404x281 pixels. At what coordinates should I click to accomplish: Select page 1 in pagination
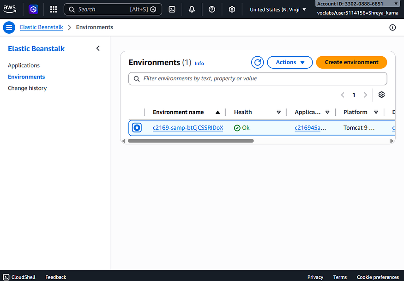tap(354, 95)
